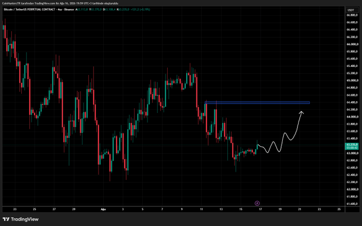Screen dimensions: 362x226
Task: Click the date label 17 on the time axis
Action: click(x=260, y=209)
